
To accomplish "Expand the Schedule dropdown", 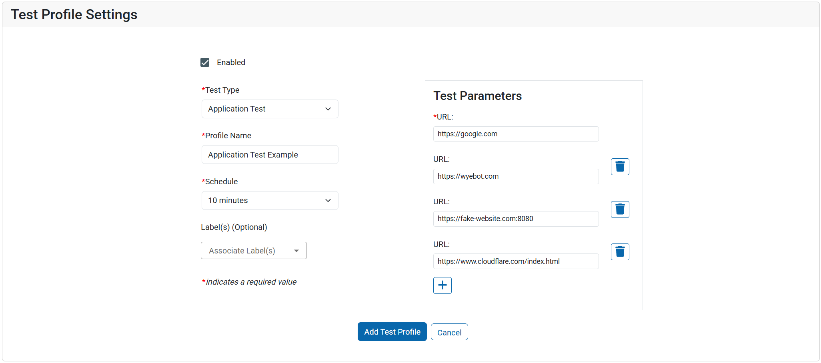I will (x=270, y=201).
